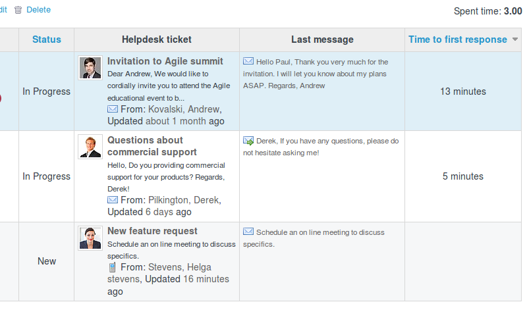Viewport: 527px width, 329px height.
Task: Click the Updated about 1 month ago text
Action: coord(166,121)
